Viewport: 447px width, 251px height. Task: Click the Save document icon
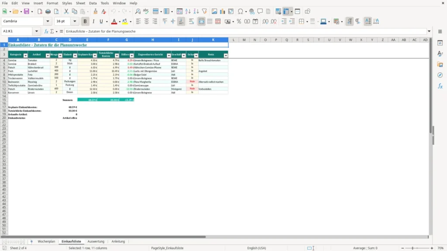click(27, 11)
